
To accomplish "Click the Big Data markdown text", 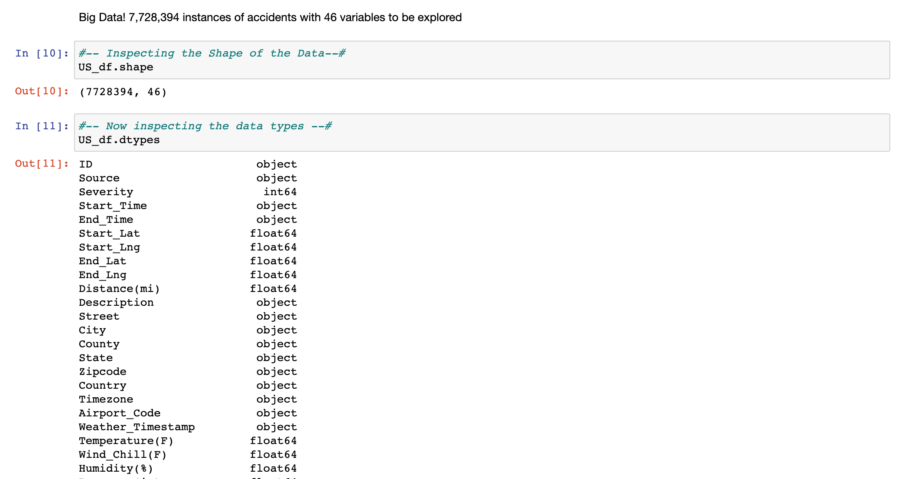I will (x=270, y=17).
